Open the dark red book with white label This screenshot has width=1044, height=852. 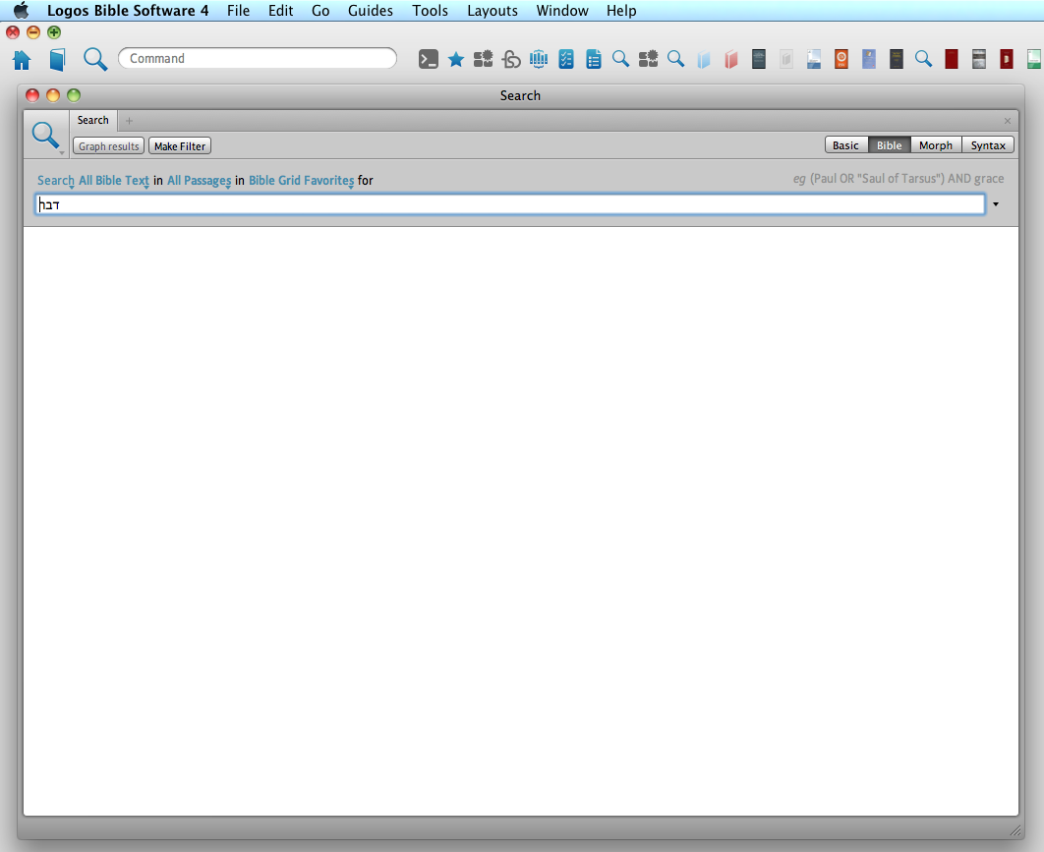tap(1006, 59)
